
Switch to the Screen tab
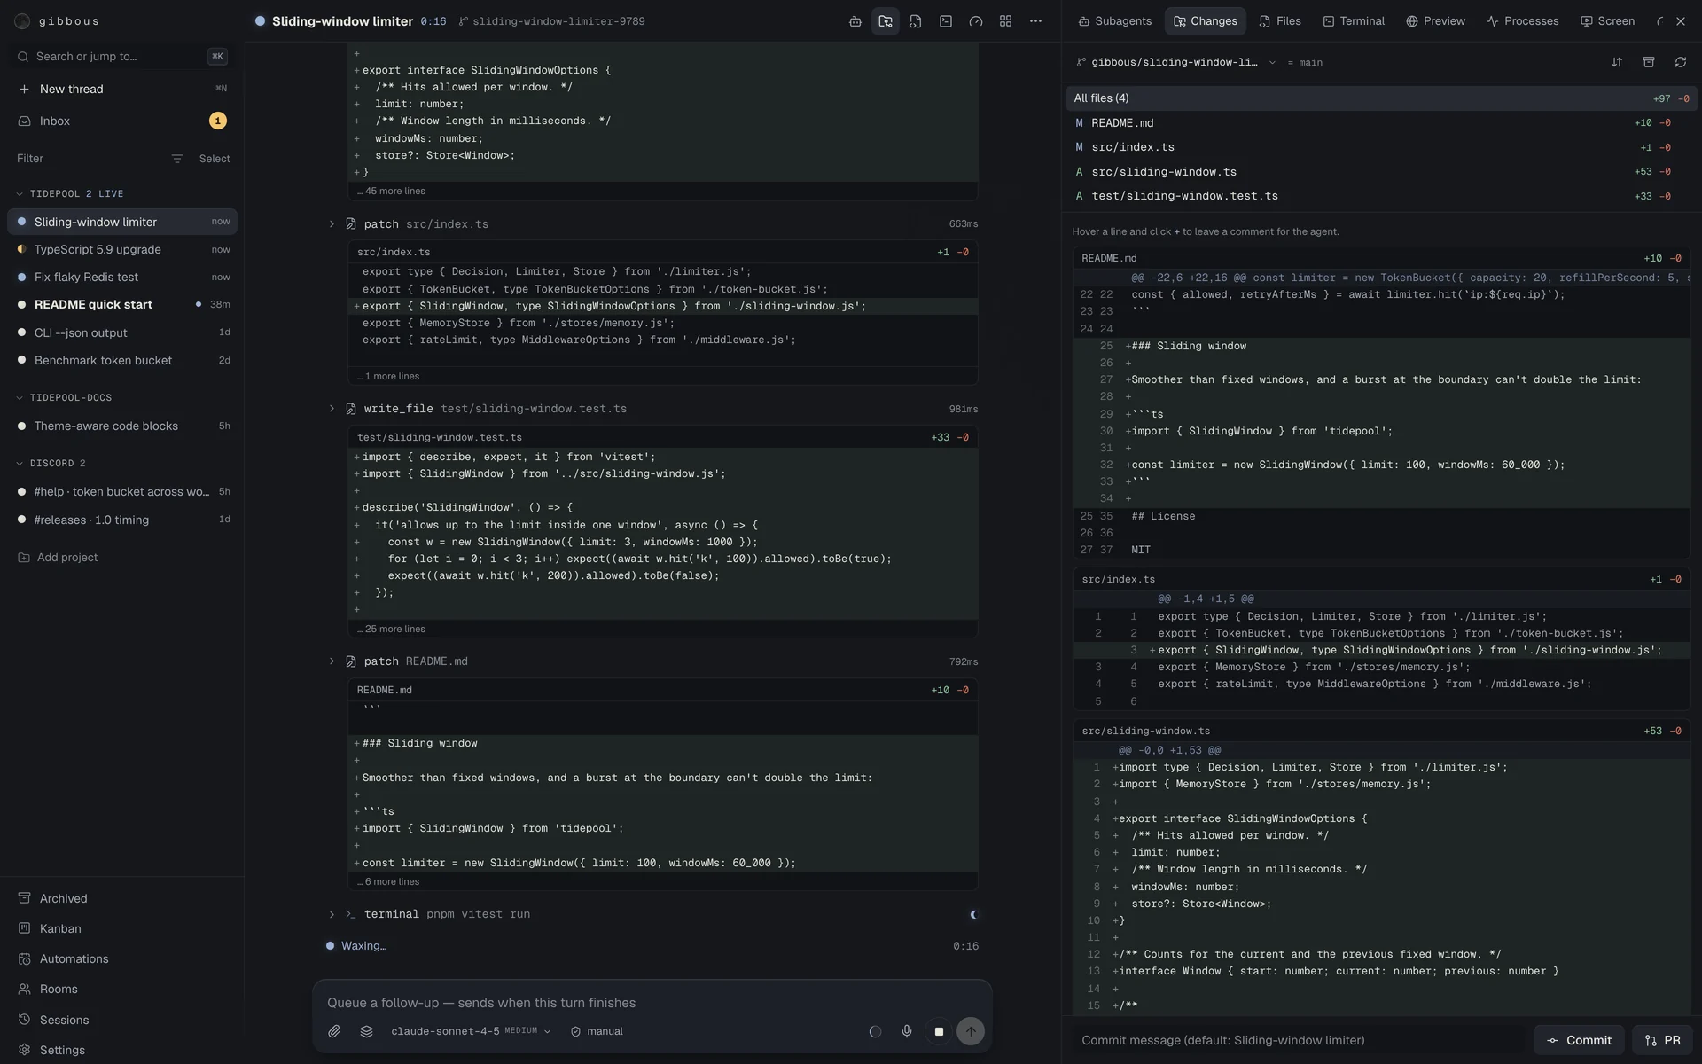[1607, 21]
